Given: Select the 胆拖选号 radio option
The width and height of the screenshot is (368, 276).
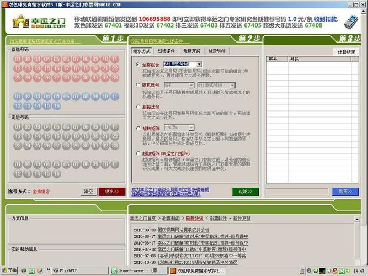Looking at the screenshot, I should 138,107.
